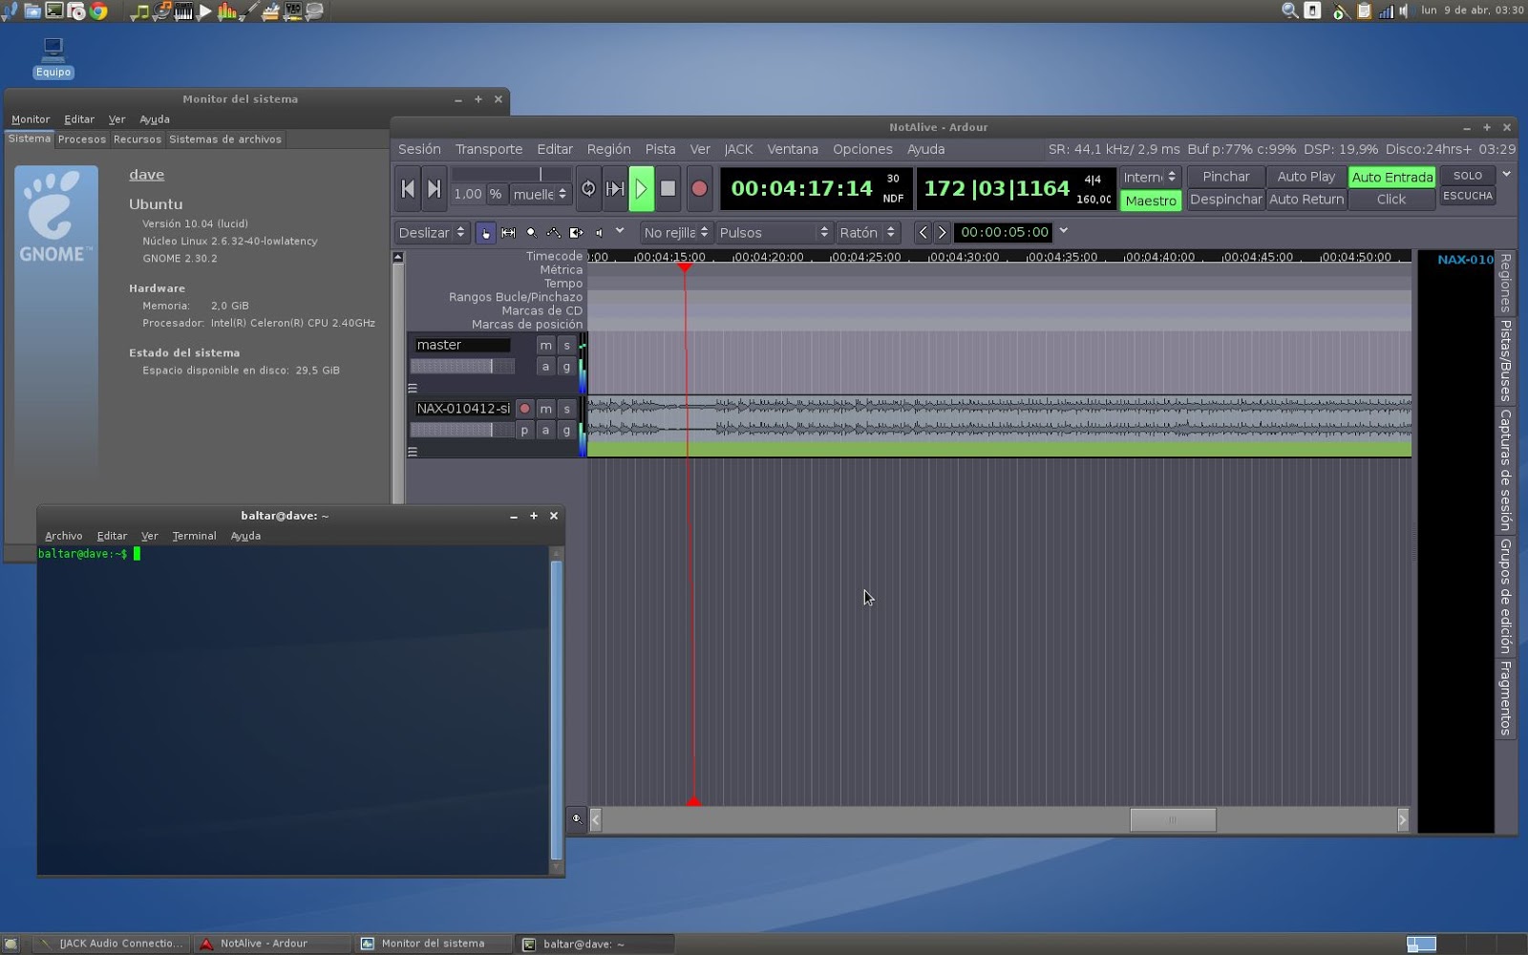Click Ardour horizontal timeline scrollbar thumb
1528x955 pixels.
(x=1173, y=819)
